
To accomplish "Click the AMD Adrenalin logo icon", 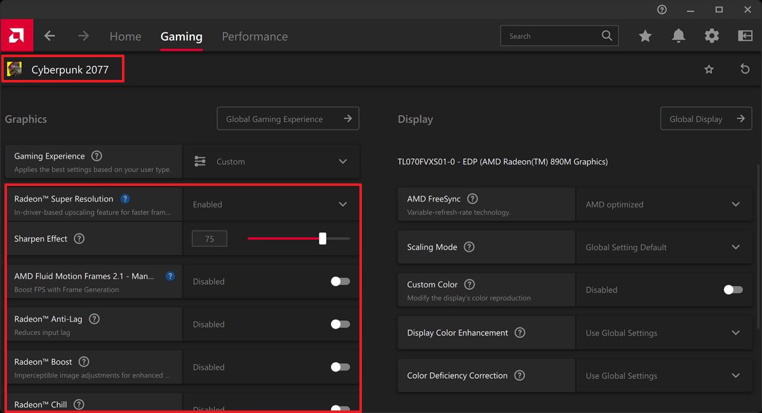I will tap(17, 35).
